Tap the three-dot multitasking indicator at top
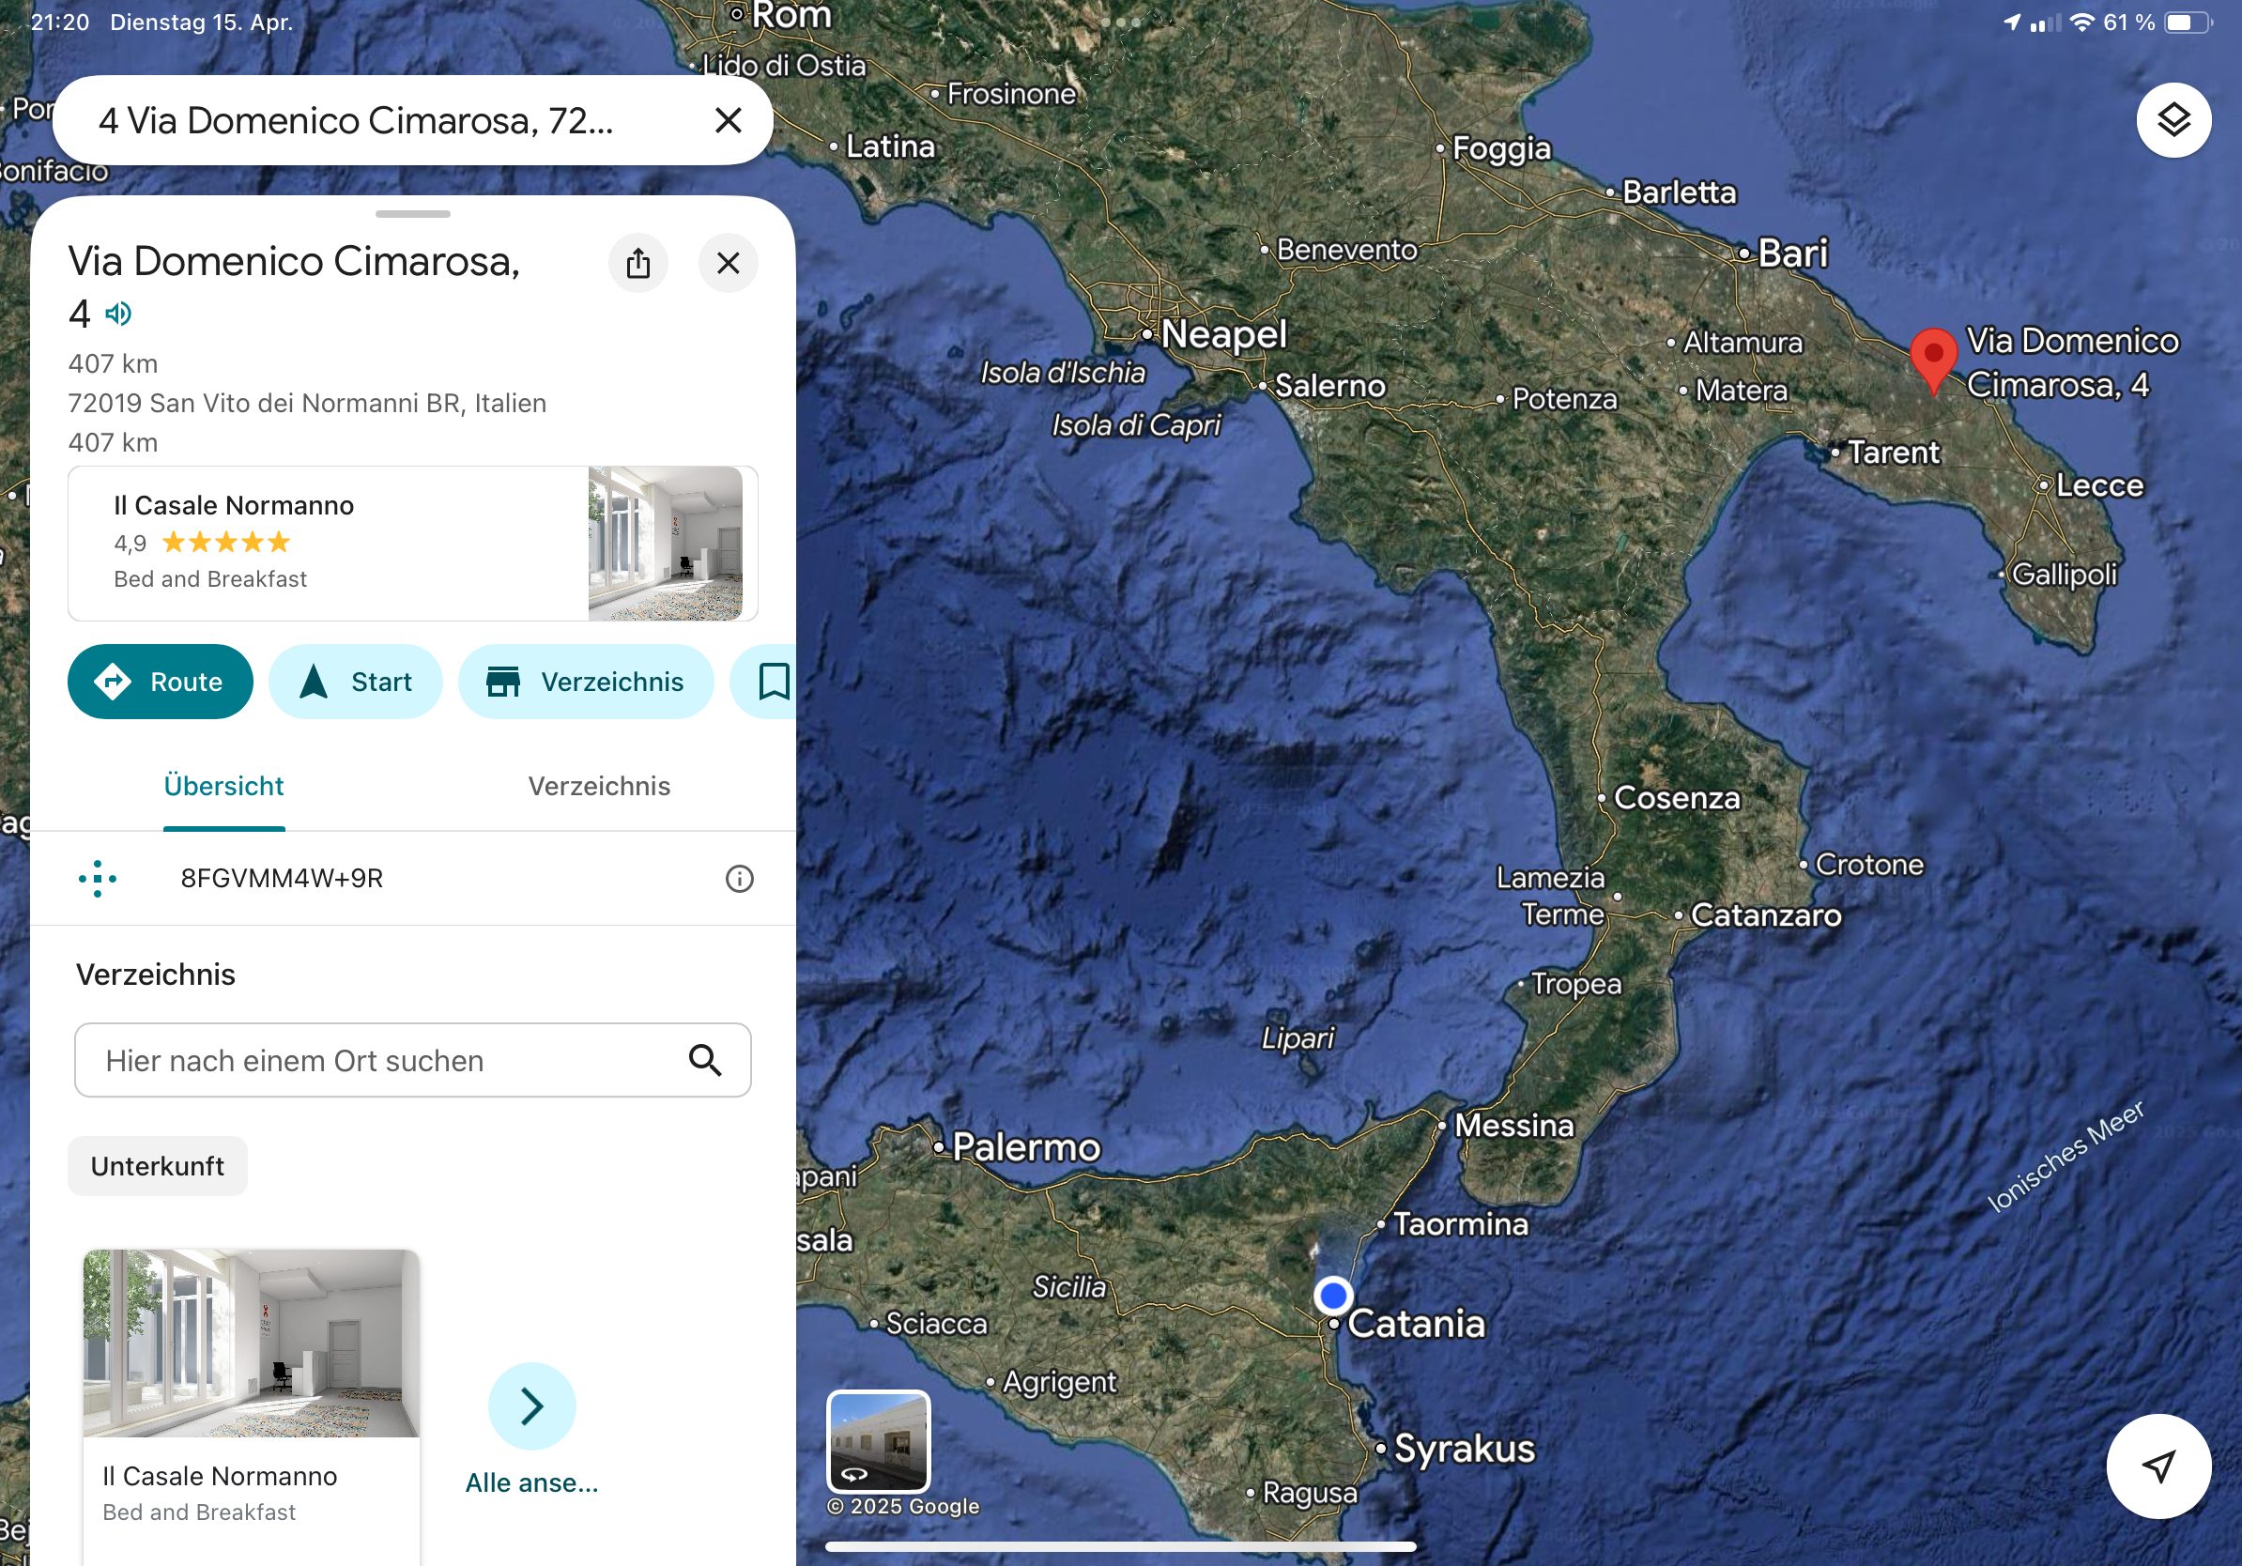2242x1566 pixels. point(1120,22)
